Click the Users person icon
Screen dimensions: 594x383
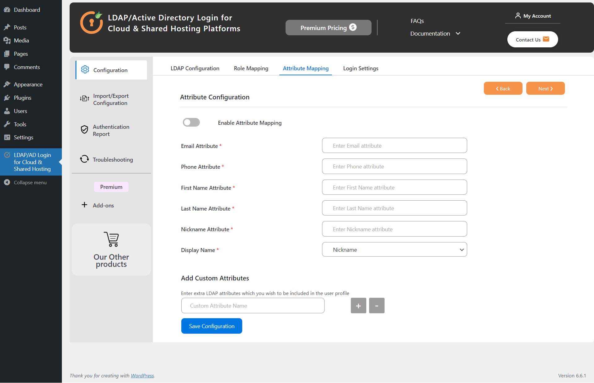coord(7,111)
